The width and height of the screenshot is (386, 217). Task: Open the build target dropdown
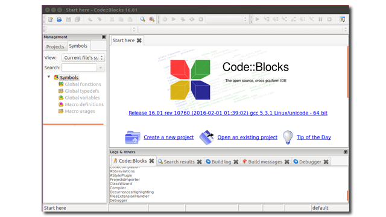tap(227, 19)
